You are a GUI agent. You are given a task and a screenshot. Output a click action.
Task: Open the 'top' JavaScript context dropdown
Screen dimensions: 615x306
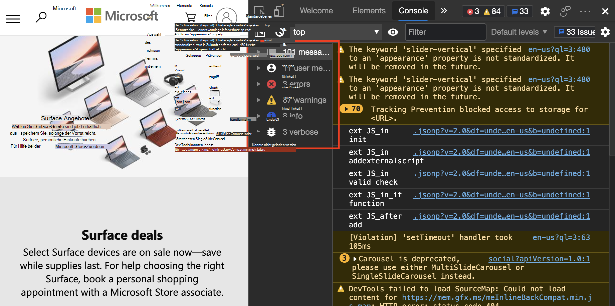[x=336, y=32]
